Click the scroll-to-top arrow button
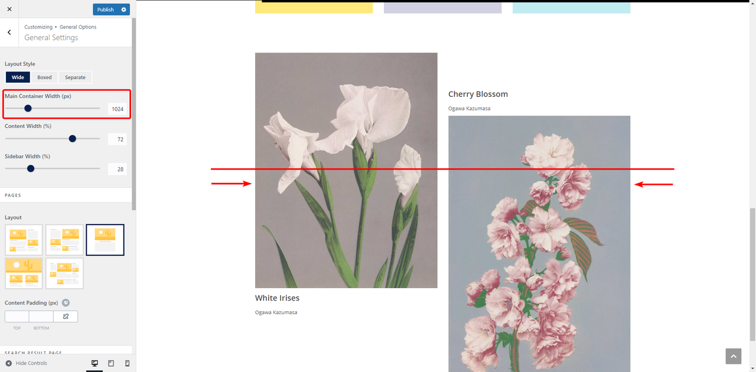 [x=733, y=356]
